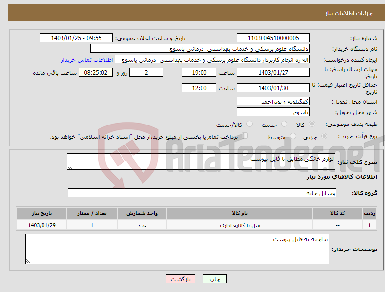
Task: Click the announcement date field 1403/01/25 - 09:55
Action: [76, 38]
